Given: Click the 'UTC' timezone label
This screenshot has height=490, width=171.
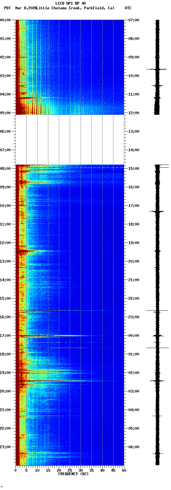Looking at the screenshot, I should pos(128,8).
